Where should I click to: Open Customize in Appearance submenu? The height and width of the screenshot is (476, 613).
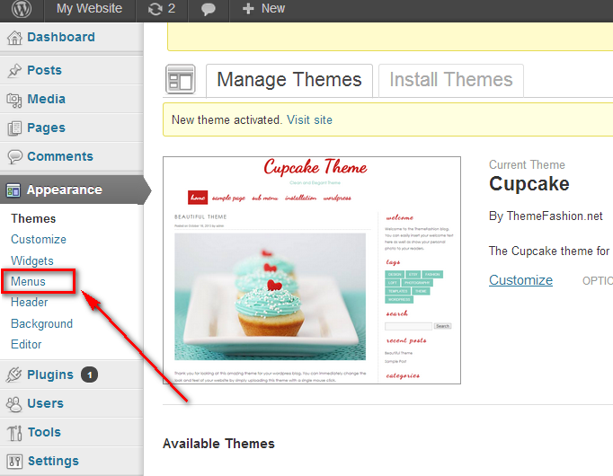pyautogui.click(x=39, y=240)
